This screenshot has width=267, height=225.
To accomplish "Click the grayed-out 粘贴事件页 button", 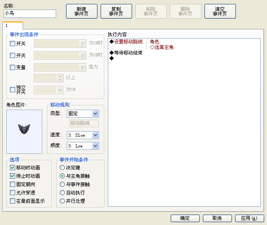I will pos(151,12).
